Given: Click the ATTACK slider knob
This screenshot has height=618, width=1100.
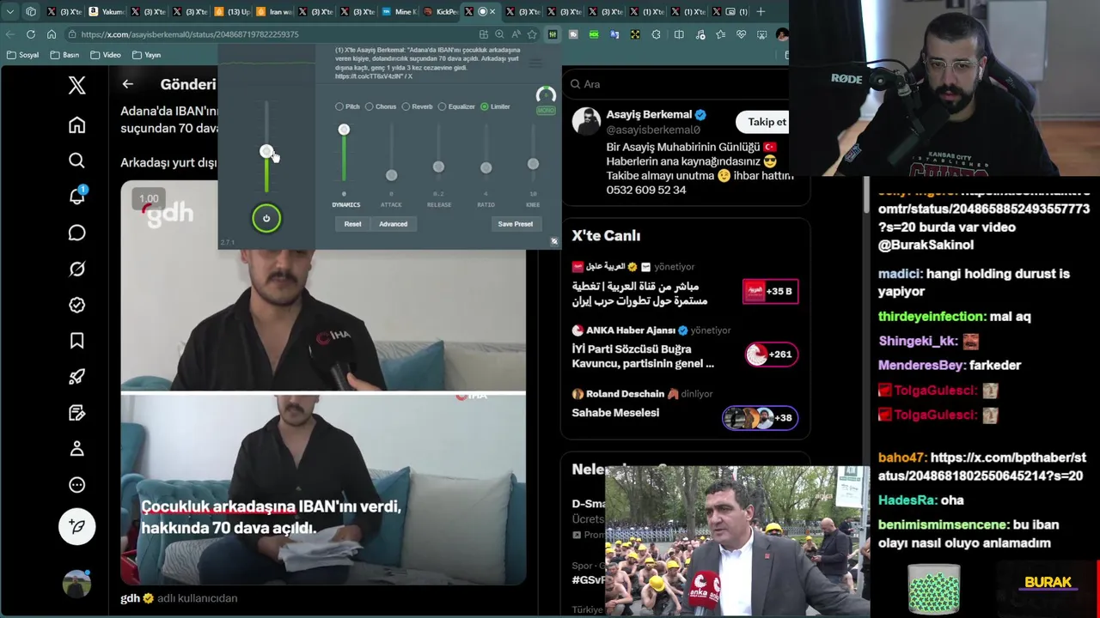Looking at the screenshot, I should click(x=391, y=175).
